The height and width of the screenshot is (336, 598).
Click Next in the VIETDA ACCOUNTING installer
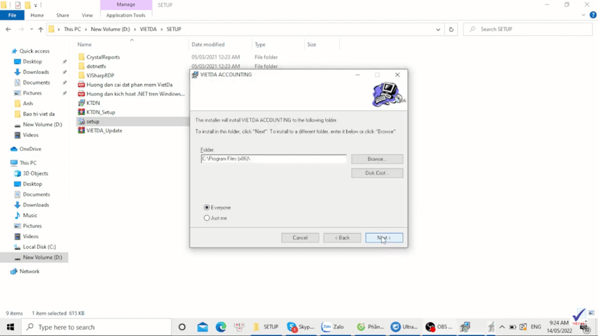384,238
